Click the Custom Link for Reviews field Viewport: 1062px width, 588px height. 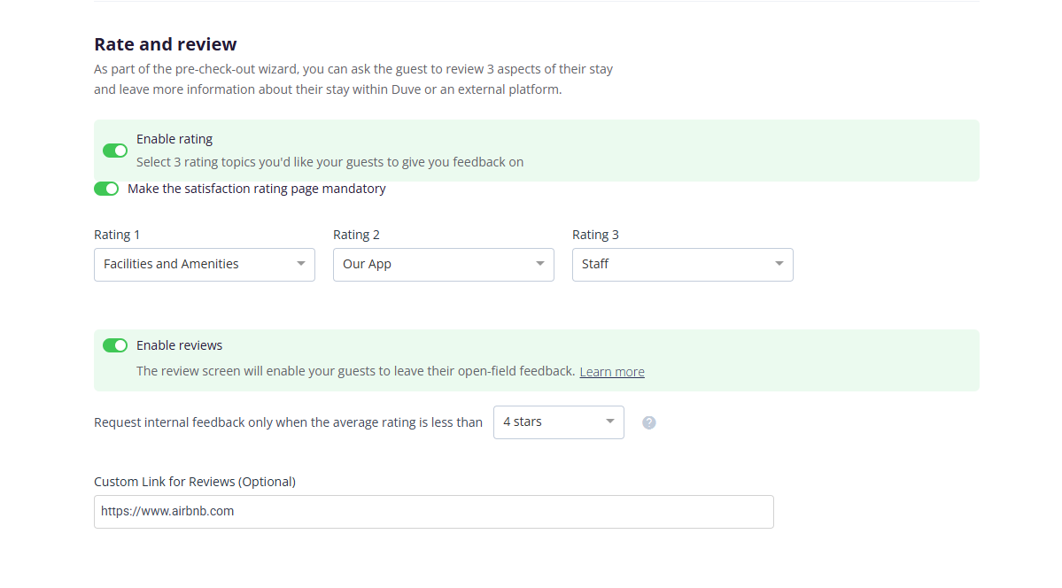click(x=434, y=511)
